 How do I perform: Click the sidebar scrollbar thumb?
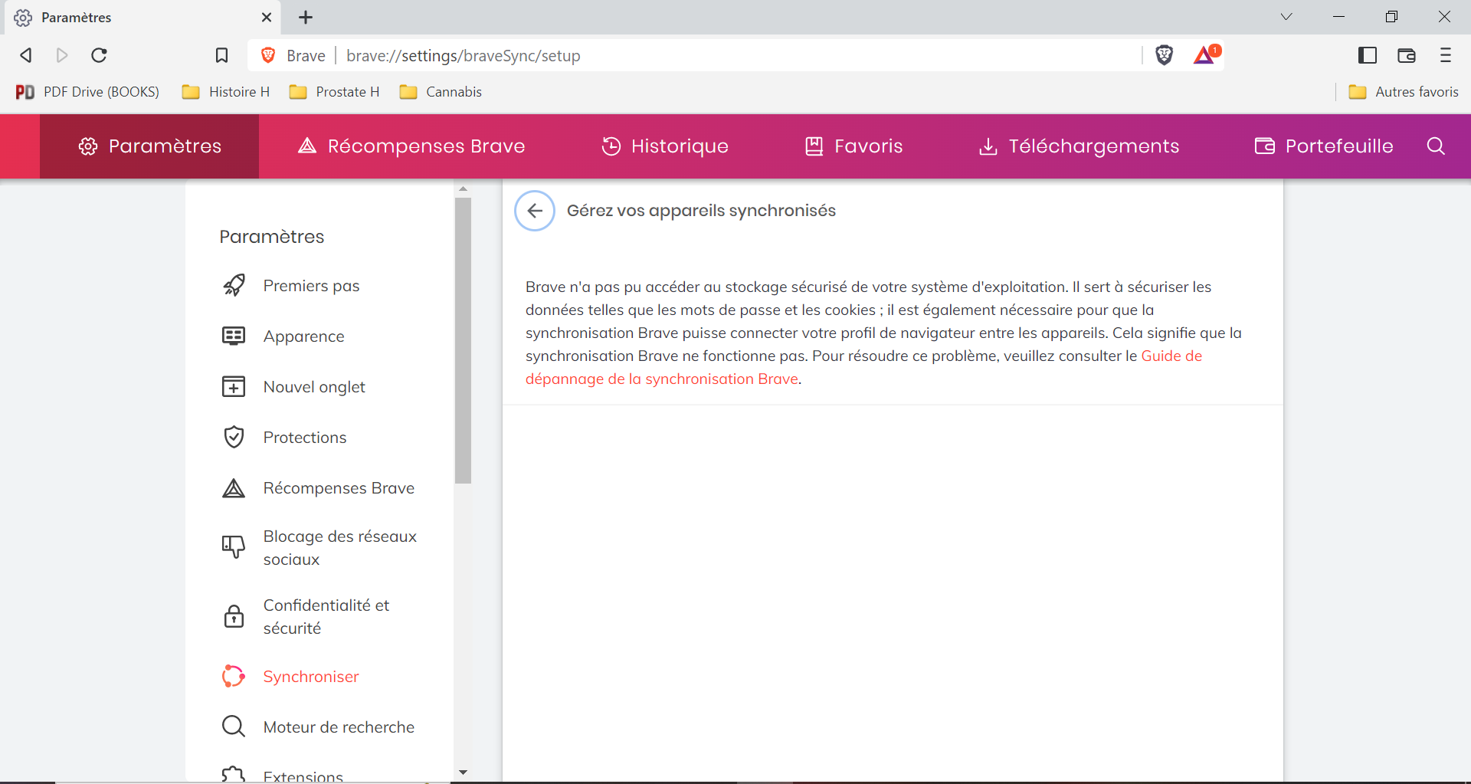463,340
